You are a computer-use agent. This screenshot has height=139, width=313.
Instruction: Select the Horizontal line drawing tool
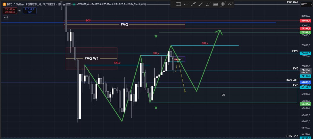(186, 4)
